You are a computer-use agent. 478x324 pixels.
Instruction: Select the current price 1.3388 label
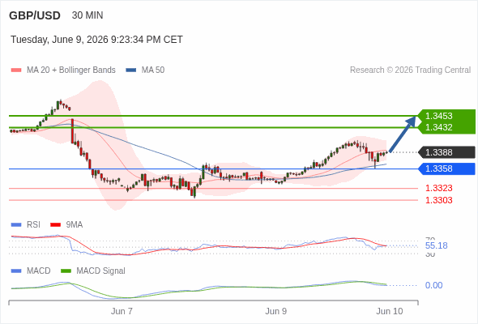click(446, 152)
